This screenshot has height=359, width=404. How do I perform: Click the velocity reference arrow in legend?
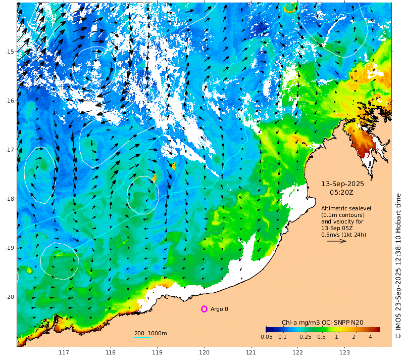click(336, 241)
